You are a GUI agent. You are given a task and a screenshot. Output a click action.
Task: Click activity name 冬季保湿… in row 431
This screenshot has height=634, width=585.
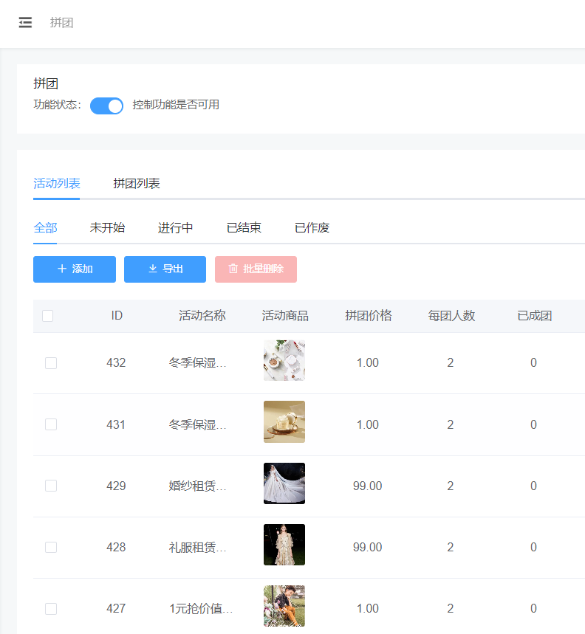(197, 424)
